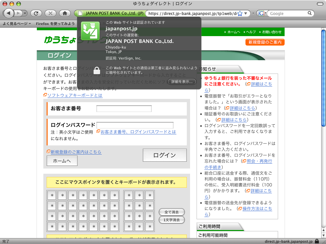Open the 照会・再発行の手続き link
The image size is (326, 244).
pos(259,161)
